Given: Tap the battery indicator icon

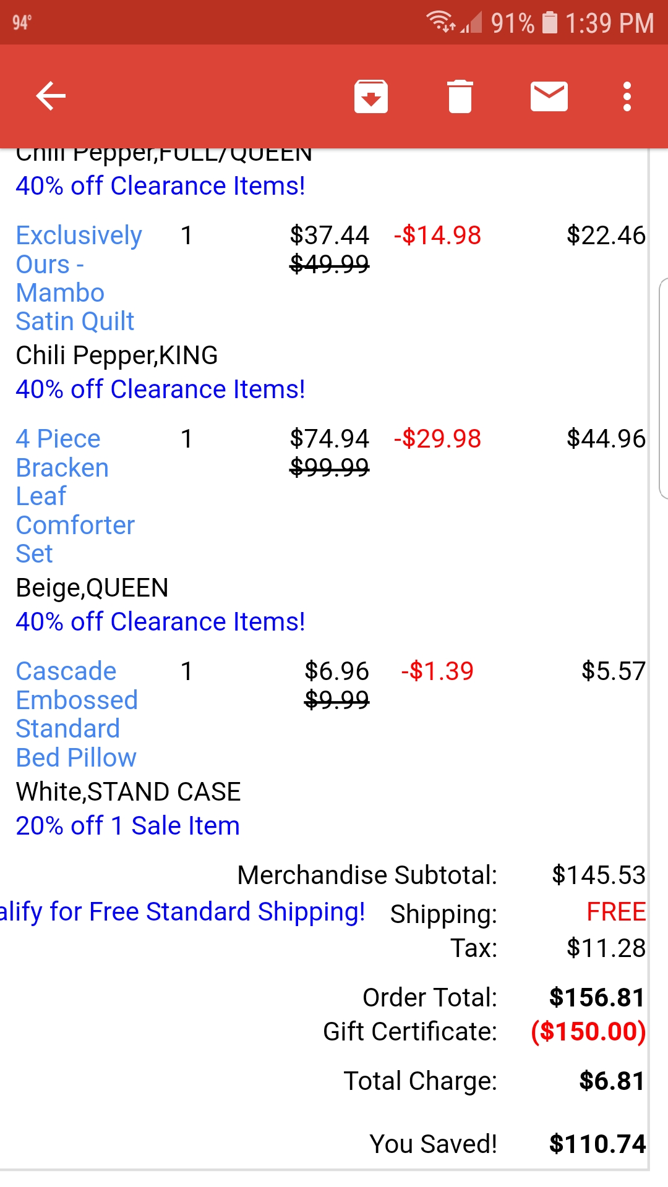Looking at the screenshot, I should pos(550,22).
